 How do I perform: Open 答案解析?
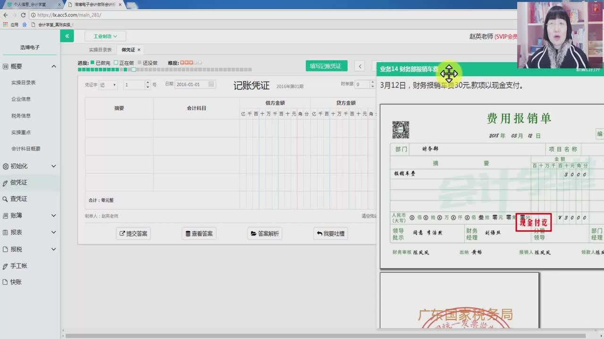tap(265, 234)
